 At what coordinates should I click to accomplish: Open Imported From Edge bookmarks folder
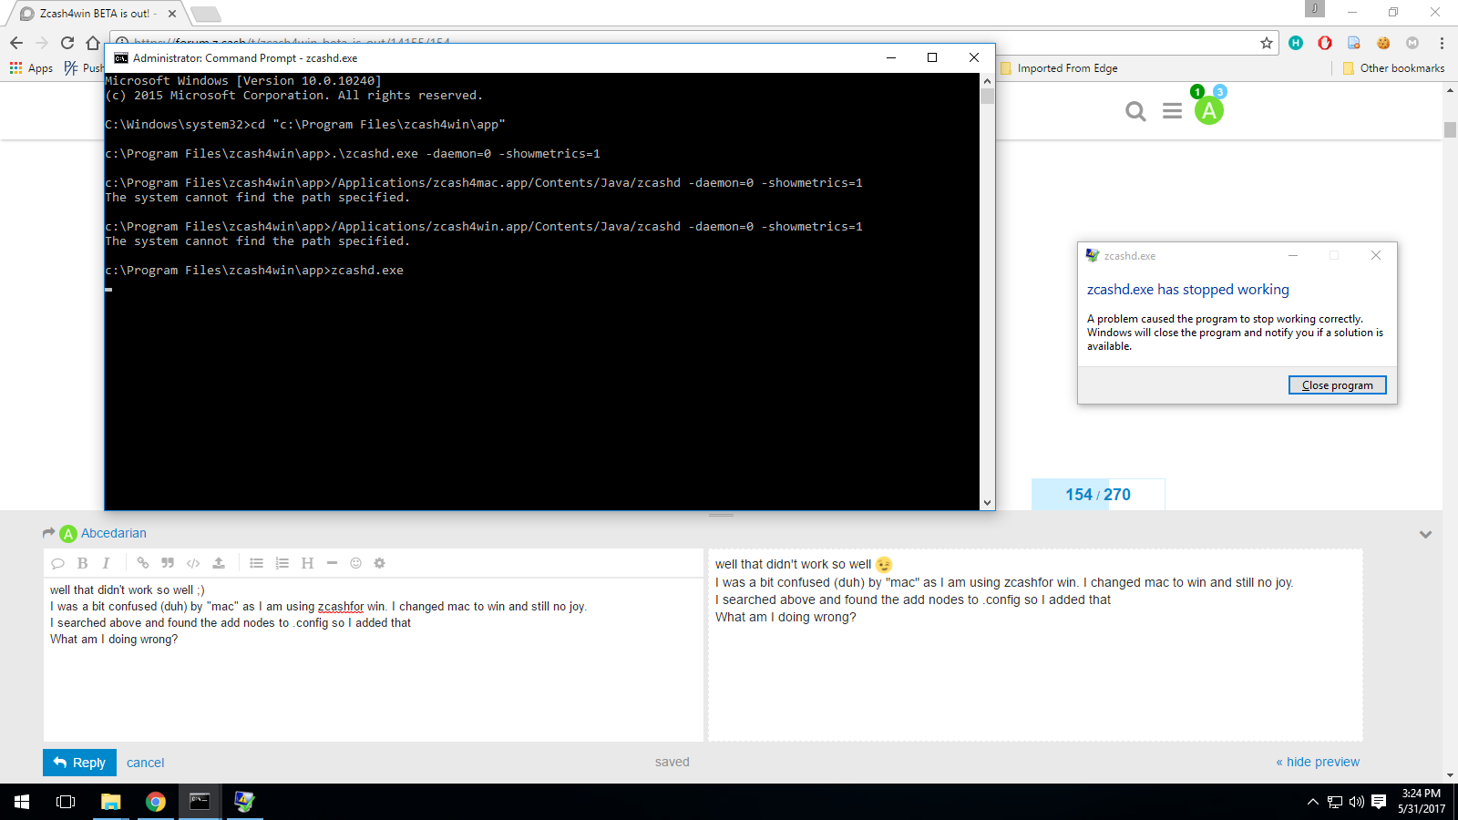coord(1059,68)
